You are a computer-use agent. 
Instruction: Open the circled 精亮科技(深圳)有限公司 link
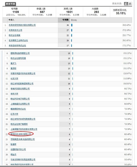click(x=21, y=134)
